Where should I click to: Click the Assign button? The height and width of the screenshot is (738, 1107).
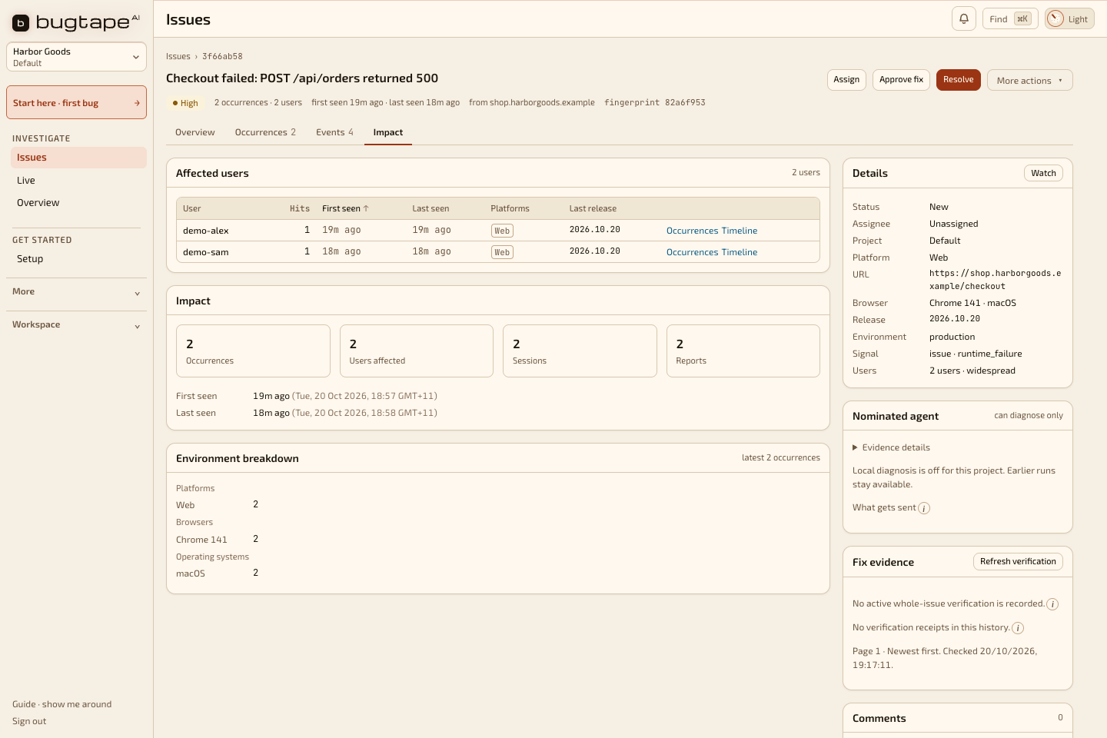(846, 80)
